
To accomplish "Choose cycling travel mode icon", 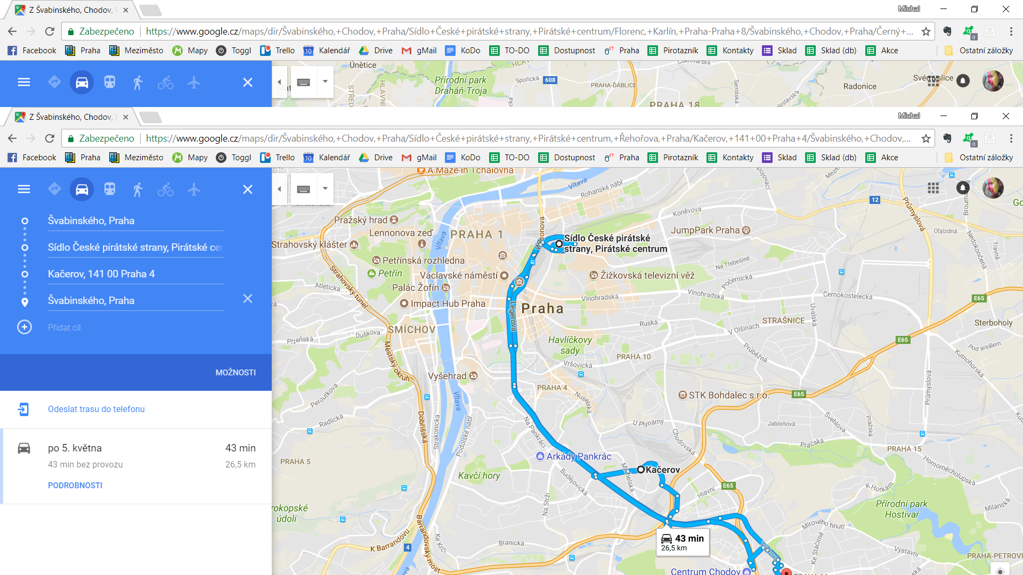I will pos(166,190).
